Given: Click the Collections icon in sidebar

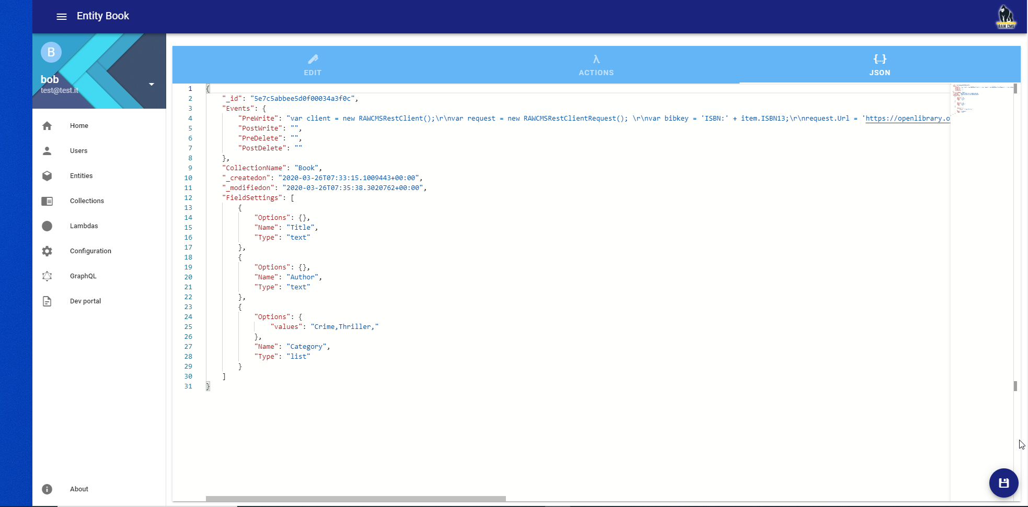Looking at the screenshot, I should coord(47,201).
